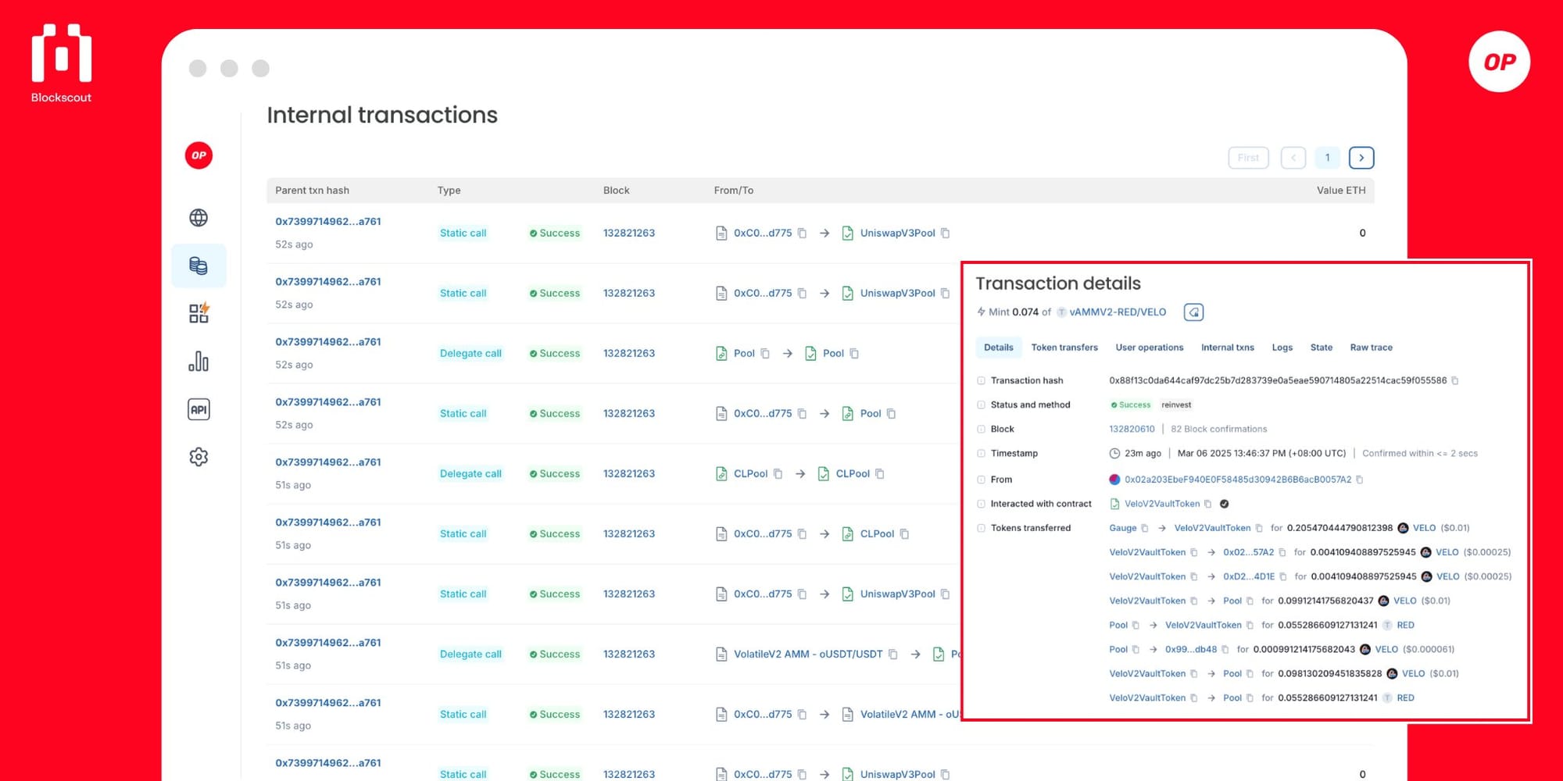Switch to the Token transfers tab

[1064, 348]
